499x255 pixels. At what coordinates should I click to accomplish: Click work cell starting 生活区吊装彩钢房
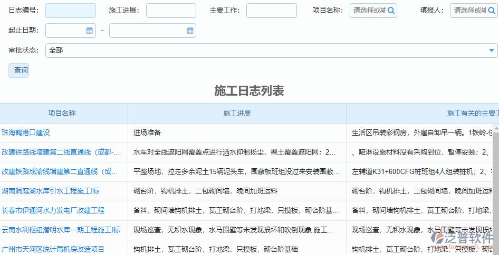[420, 133]
